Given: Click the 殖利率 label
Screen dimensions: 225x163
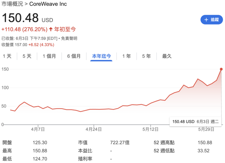Looking at the screenshot, I should point(85,159).
